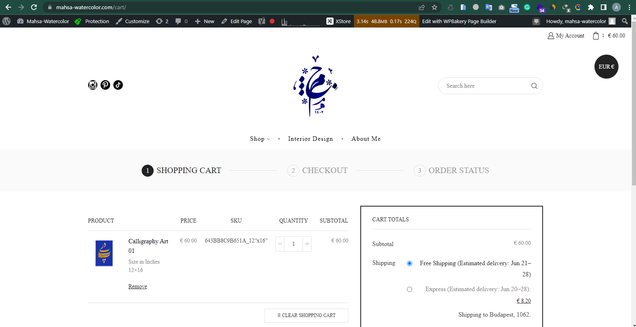636x327 pixels.
Task: Click the quantity input field showing 1
Action: click(293, 244)
